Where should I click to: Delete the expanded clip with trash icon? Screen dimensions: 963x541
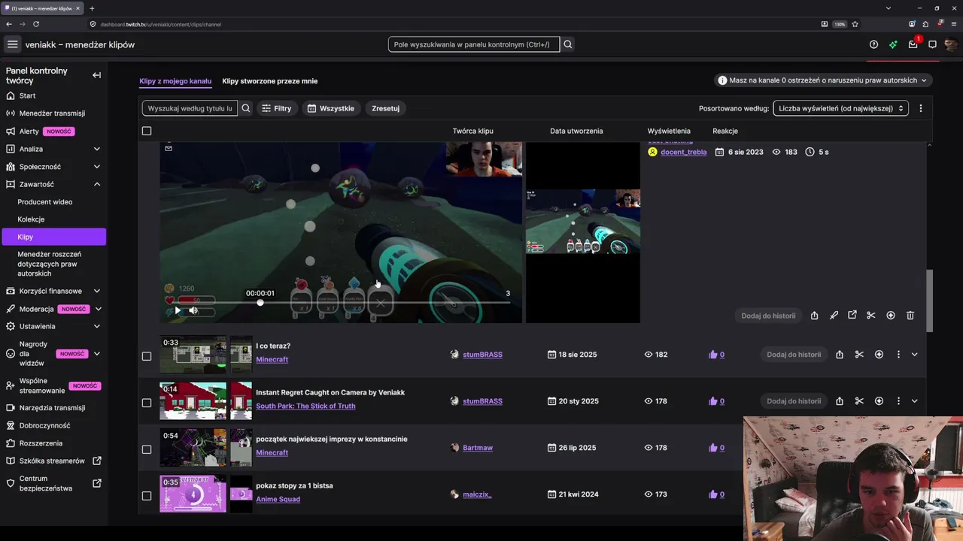910,316
